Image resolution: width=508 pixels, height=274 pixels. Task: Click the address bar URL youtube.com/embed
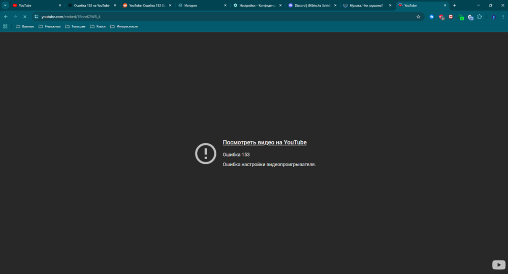pos(71,17)
